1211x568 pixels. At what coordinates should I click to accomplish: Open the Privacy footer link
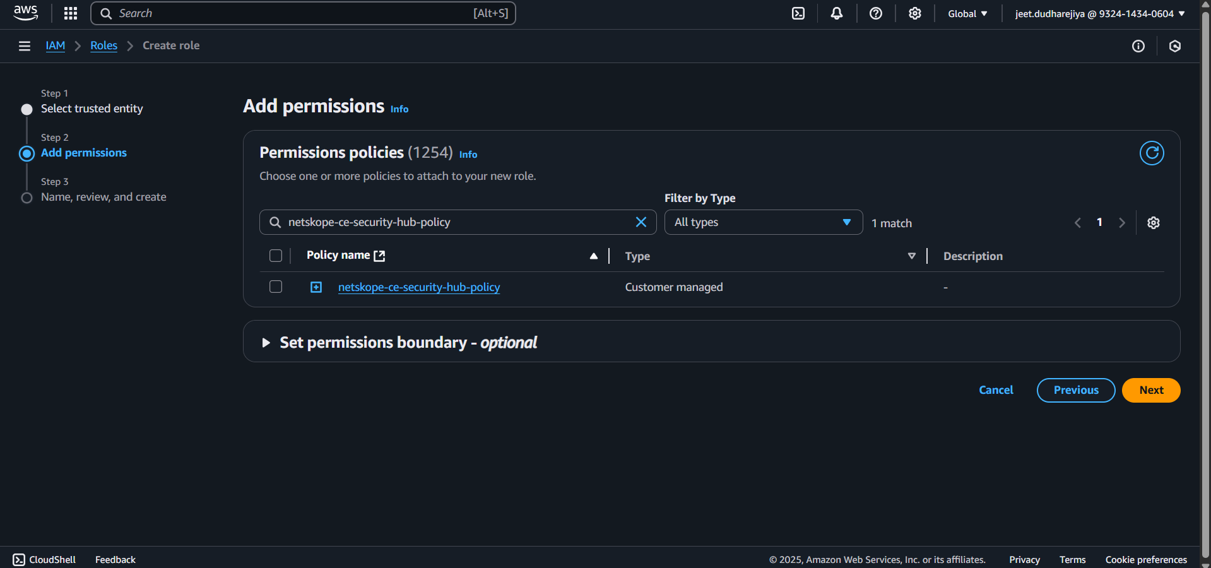[1024, 560]
